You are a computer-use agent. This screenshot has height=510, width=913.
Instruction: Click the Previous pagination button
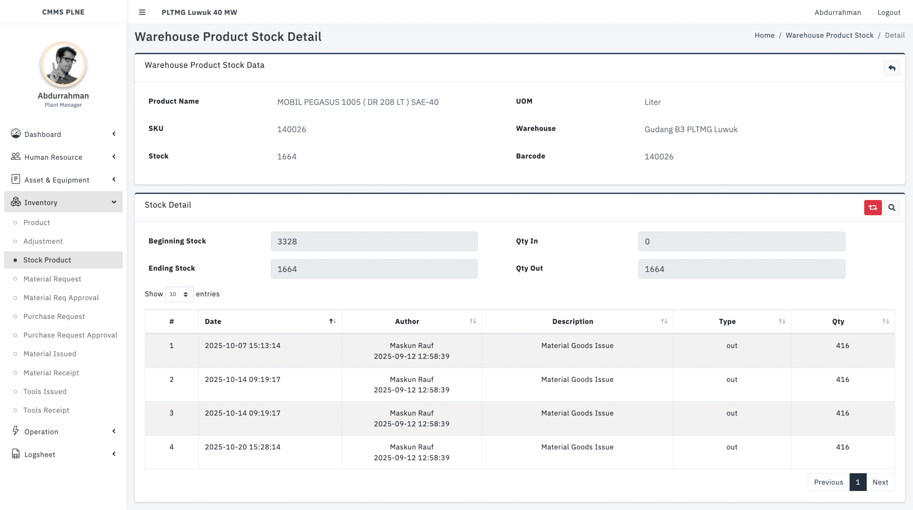pos(828,482)
